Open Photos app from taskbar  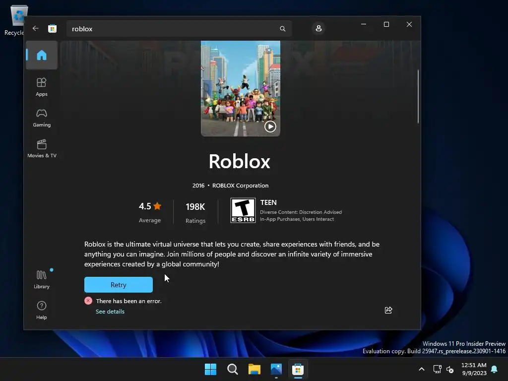click(x=276, y=369)
